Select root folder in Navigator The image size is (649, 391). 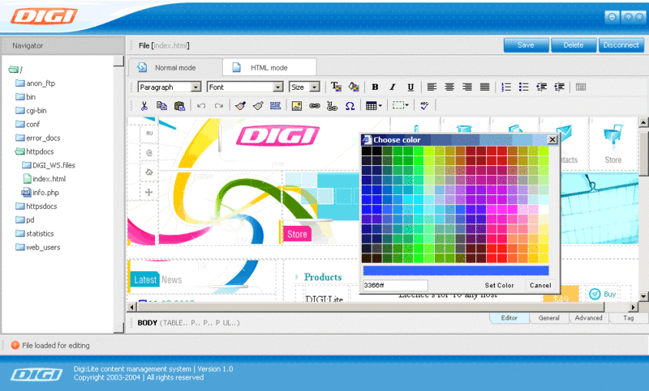[x=15, y=70]
